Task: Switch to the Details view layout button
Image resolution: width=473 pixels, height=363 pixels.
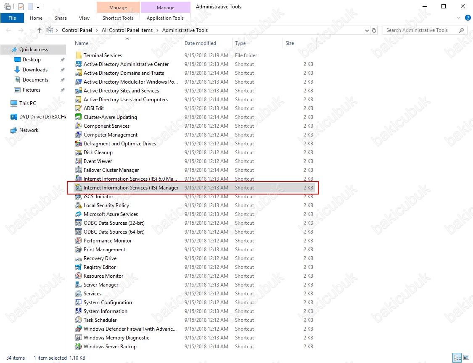Action: (x=457, y=358)
